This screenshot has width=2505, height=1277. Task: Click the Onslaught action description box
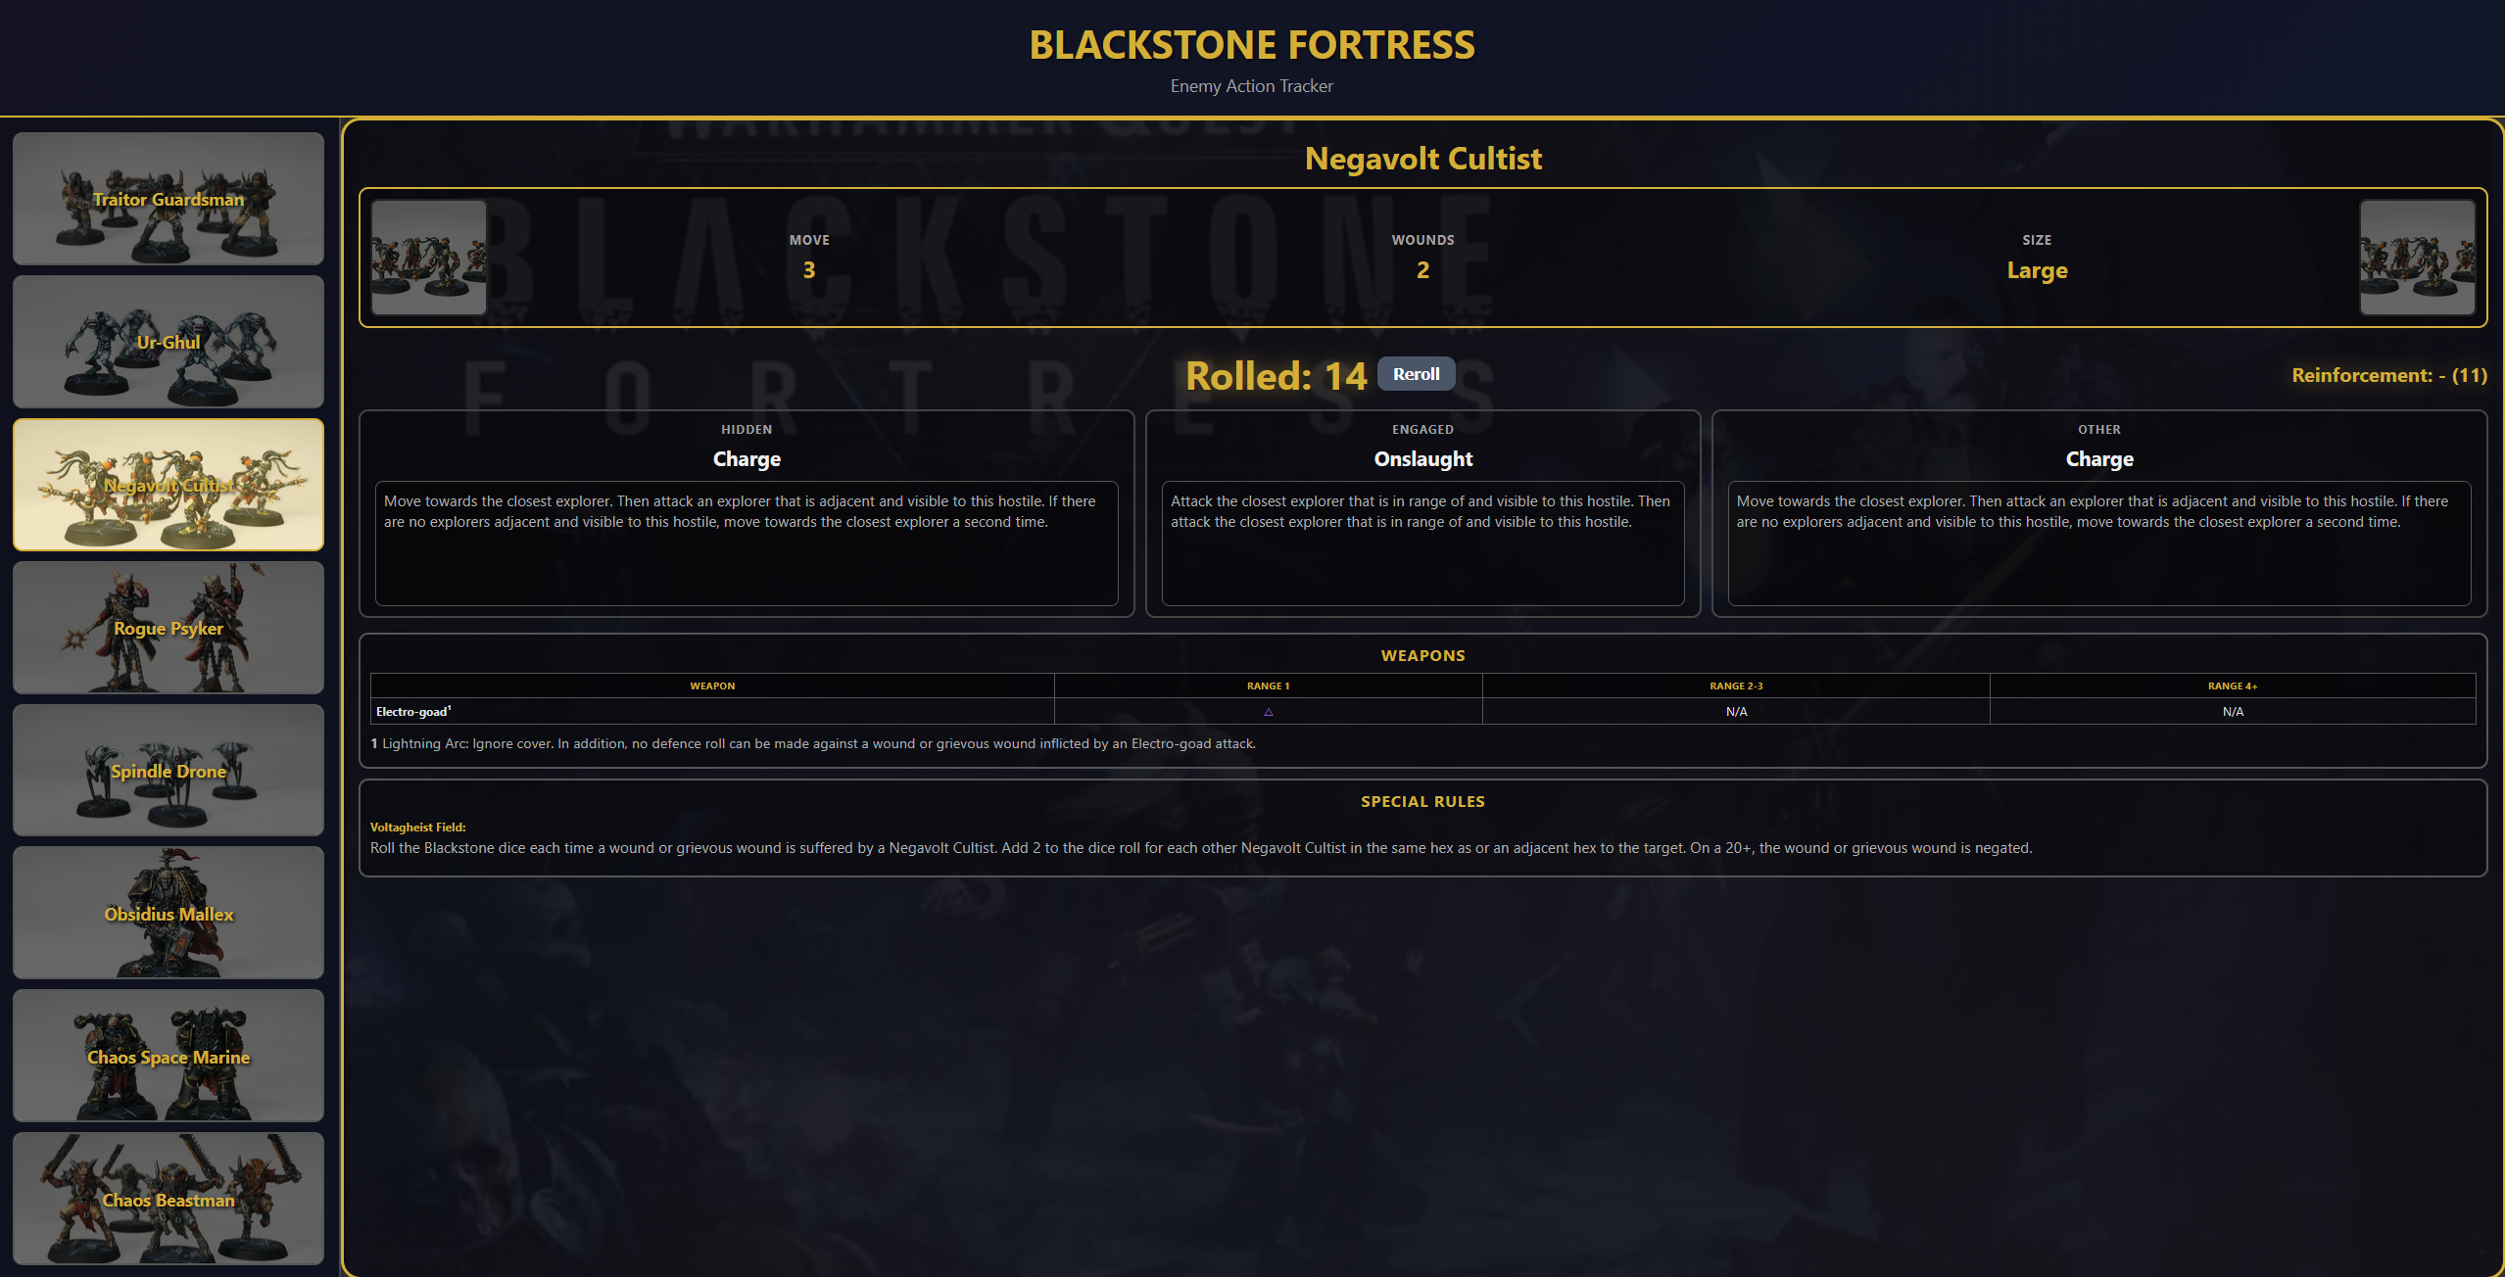1422,544
